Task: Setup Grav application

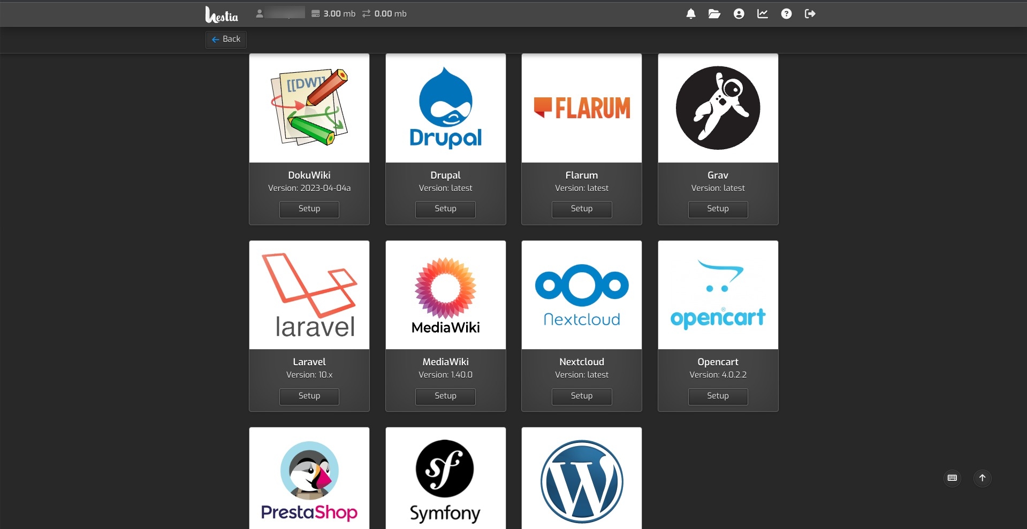Action: 718,209
